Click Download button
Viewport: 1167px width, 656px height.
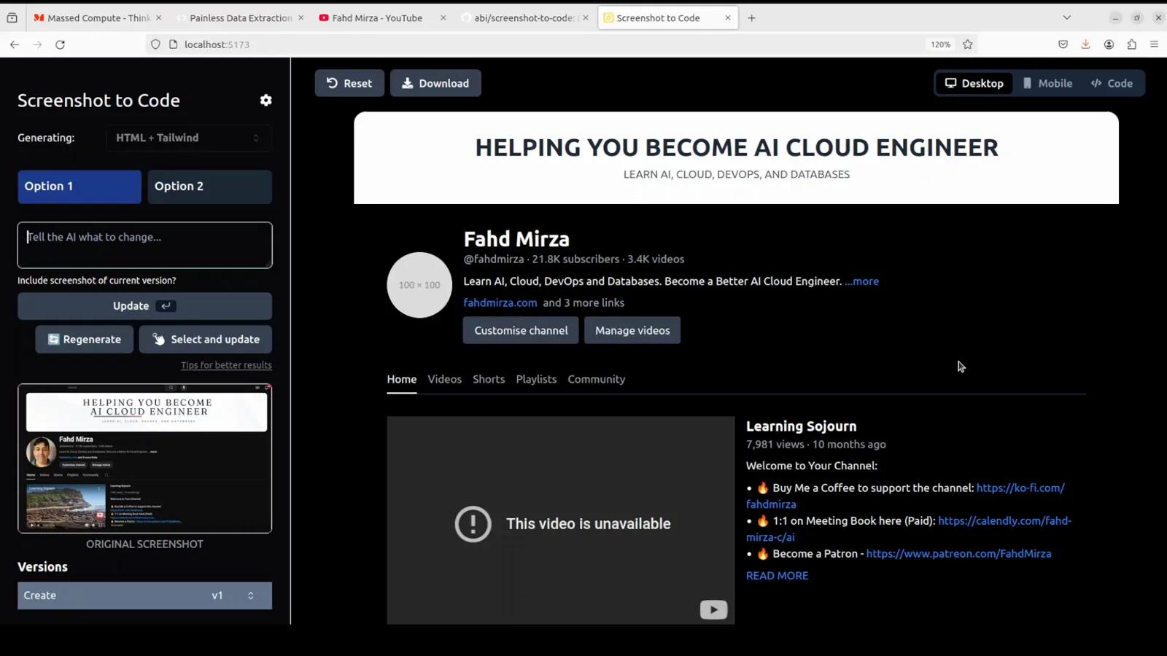[x=435, y=83]
